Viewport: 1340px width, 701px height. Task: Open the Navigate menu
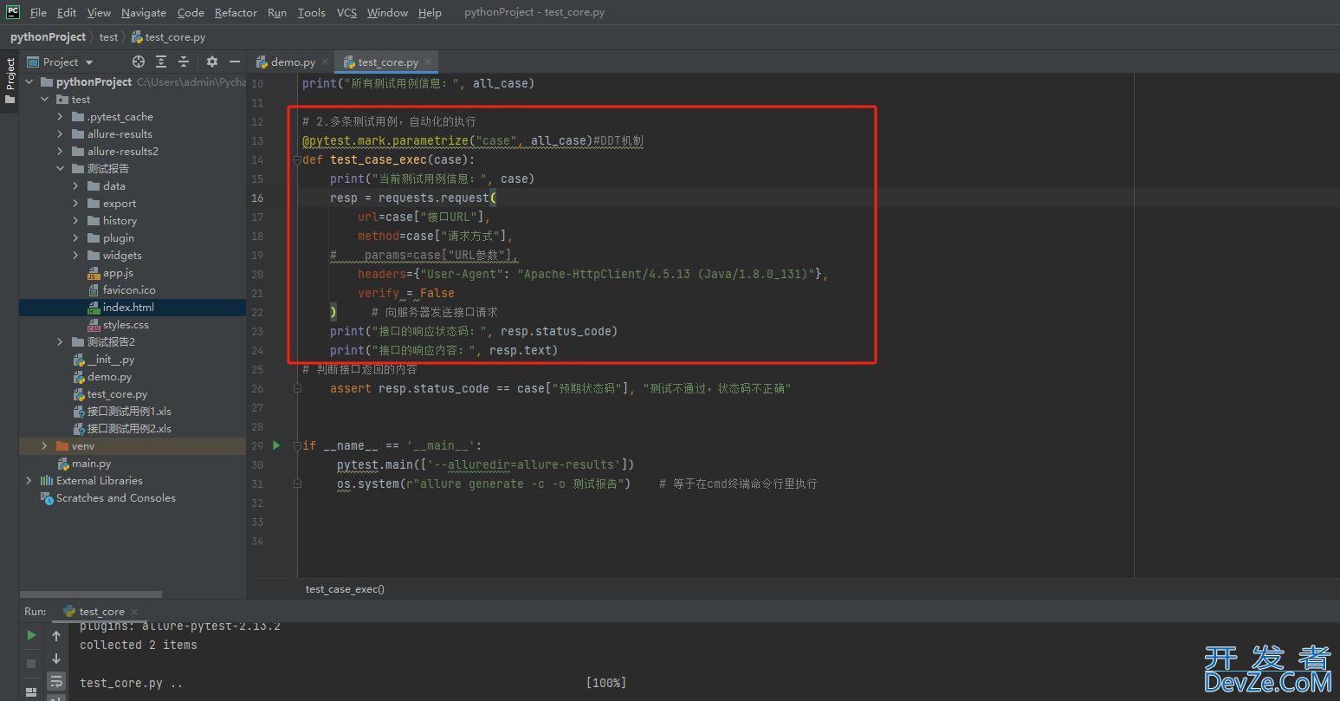[x=144, y=12]
